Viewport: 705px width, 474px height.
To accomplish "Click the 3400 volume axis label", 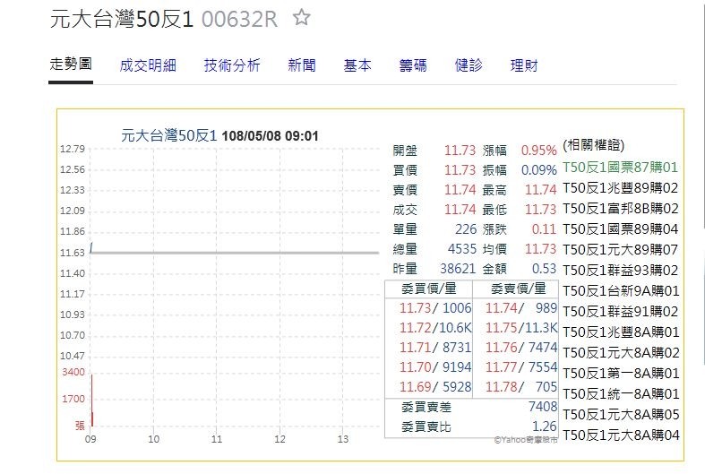I will pyautogui.click(x=73, y=372).
